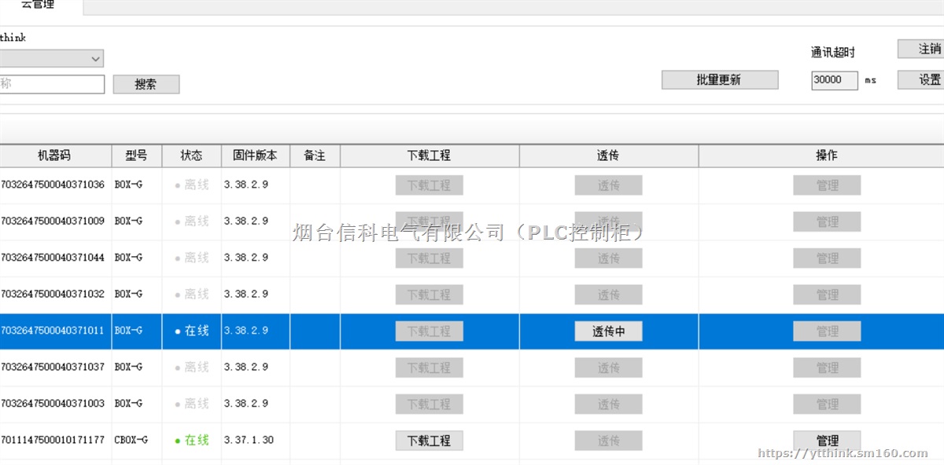The image size is (944, 465).
Task: Sort by the 机器码 column header
Action: tap(54, 155)
